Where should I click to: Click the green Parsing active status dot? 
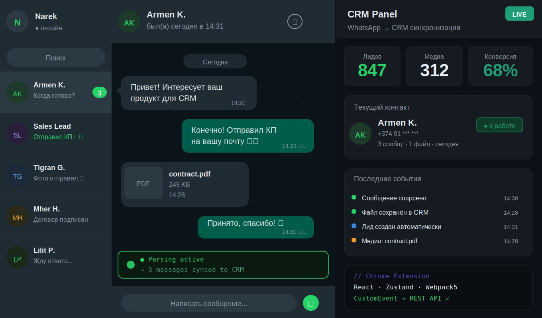pyautogui.click(x=131, y=265)
